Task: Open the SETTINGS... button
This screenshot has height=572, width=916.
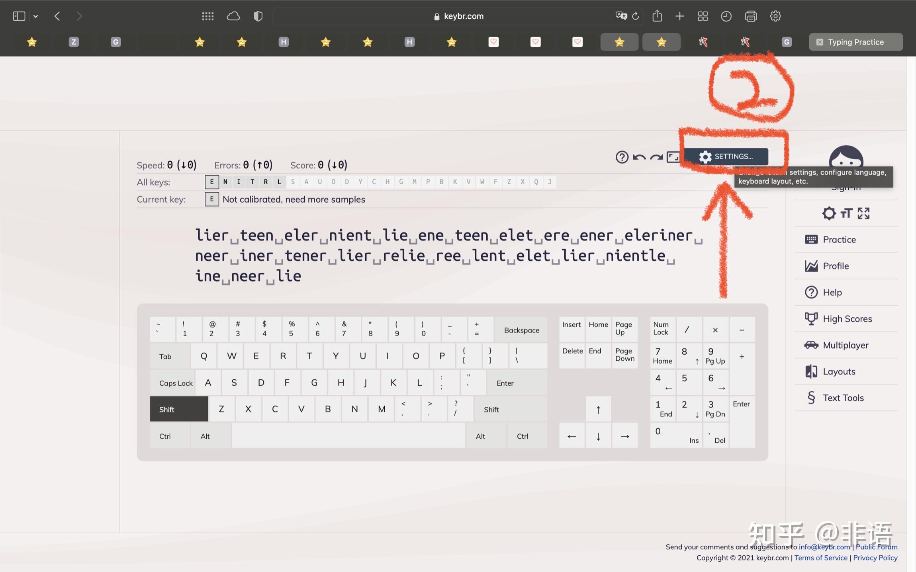Action: pyautogui.click(x=726, y=156)
